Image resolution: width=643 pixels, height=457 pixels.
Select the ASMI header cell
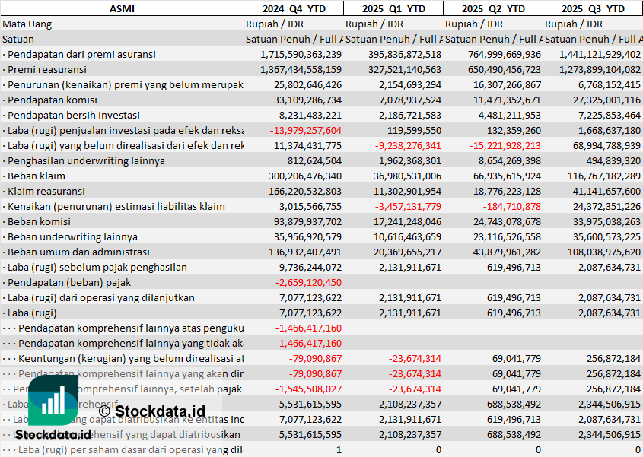[x=122, y=8]
